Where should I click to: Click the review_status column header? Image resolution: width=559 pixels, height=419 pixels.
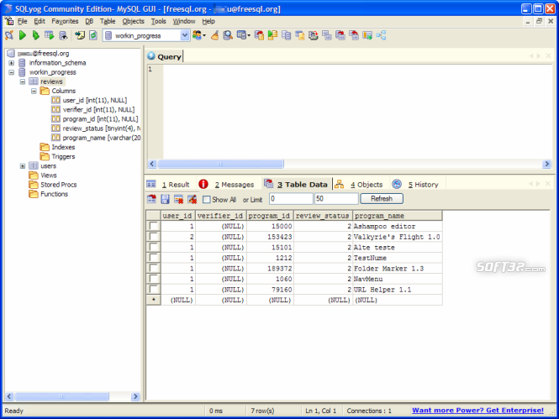(x=323, y=215)
